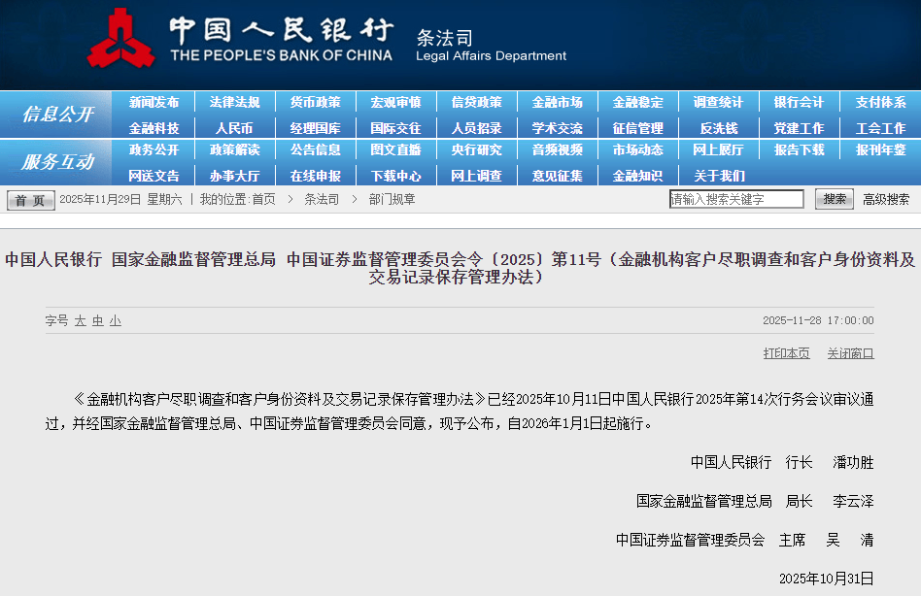Click 打印本页 to print this page
Image resolution: width=921 pixels, height=596 pixels.
tap(785, 353)
